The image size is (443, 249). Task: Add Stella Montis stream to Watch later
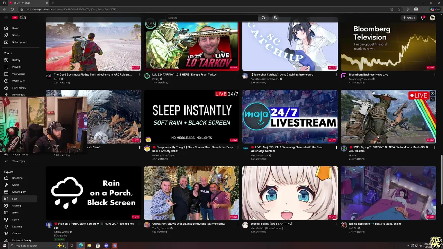432,94
